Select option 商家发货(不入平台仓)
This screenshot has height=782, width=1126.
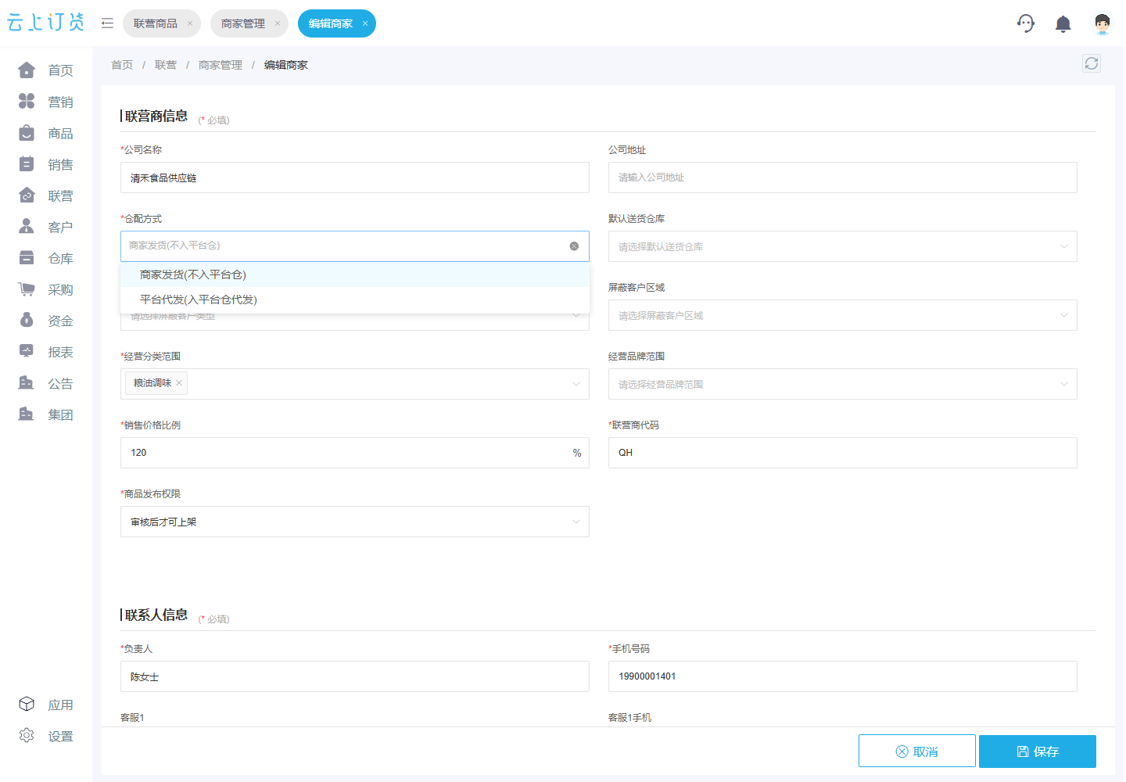[x=355, y=274]
